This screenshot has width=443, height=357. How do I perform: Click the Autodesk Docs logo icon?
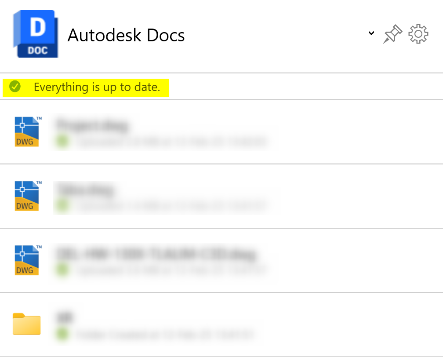point(36,34)
